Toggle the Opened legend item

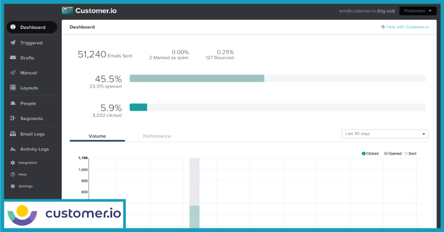click(393, 153)
